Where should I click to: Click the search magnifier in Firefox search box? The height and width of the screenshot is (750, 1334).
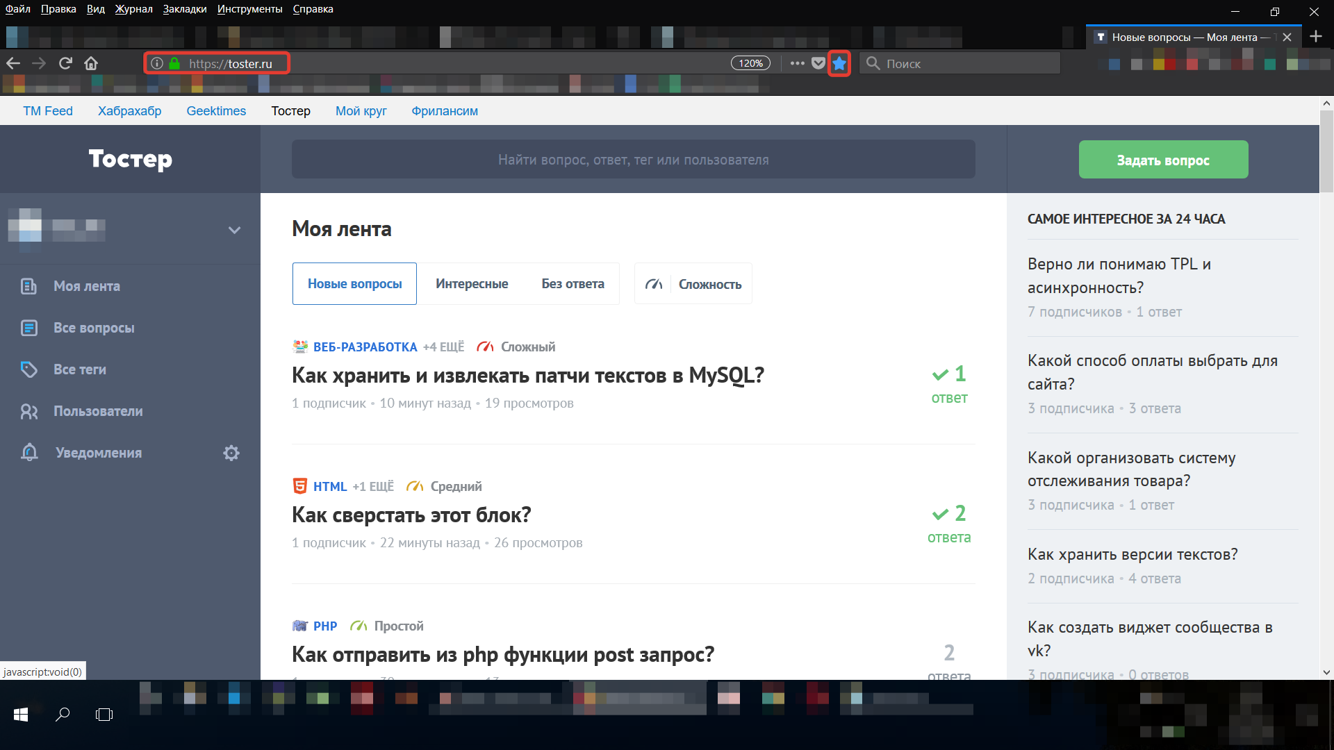pyautogui.click(x=873, y=63)
